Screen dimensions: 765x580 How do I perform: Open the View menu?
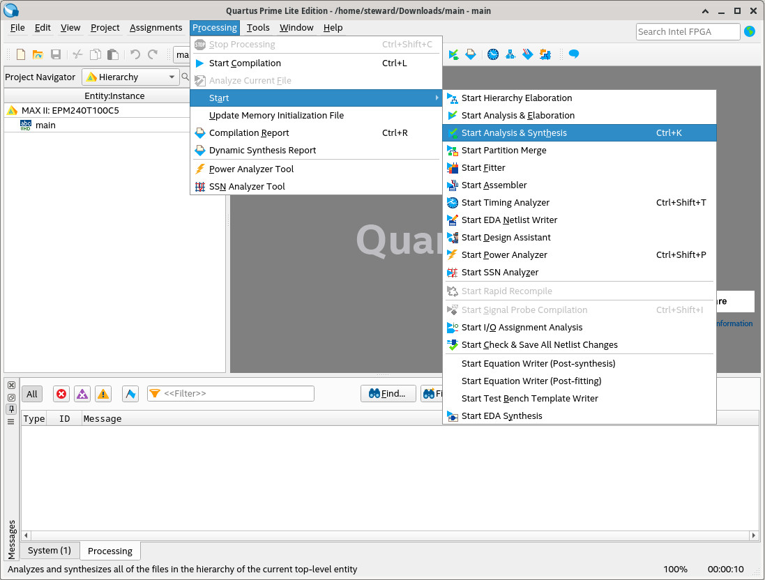[70, 28]
